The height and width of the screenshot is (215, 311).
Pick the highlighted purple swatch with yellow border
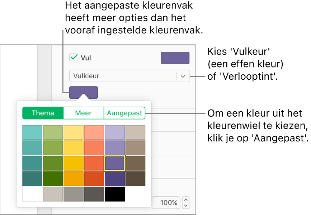point(115,163)
